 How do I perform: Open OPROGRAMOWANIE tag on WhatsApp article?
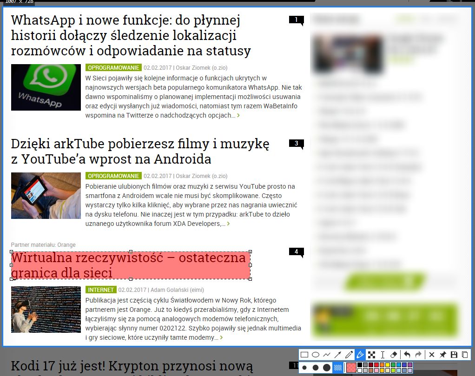coord(113,67)
